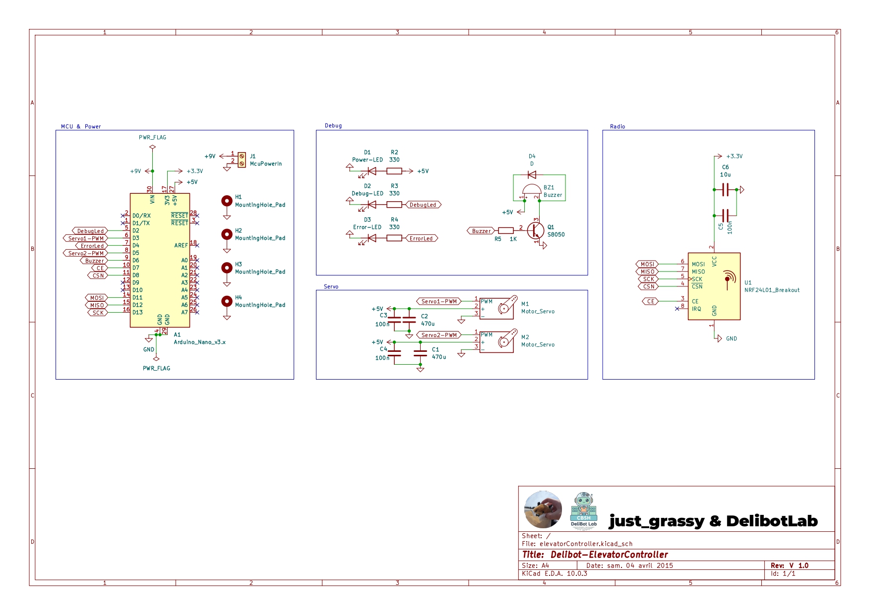Click the 'Rev: V 1.0' field

[789, 565]
